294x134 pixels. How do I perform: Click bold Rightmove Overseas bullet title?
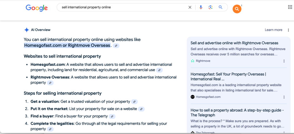50,77
